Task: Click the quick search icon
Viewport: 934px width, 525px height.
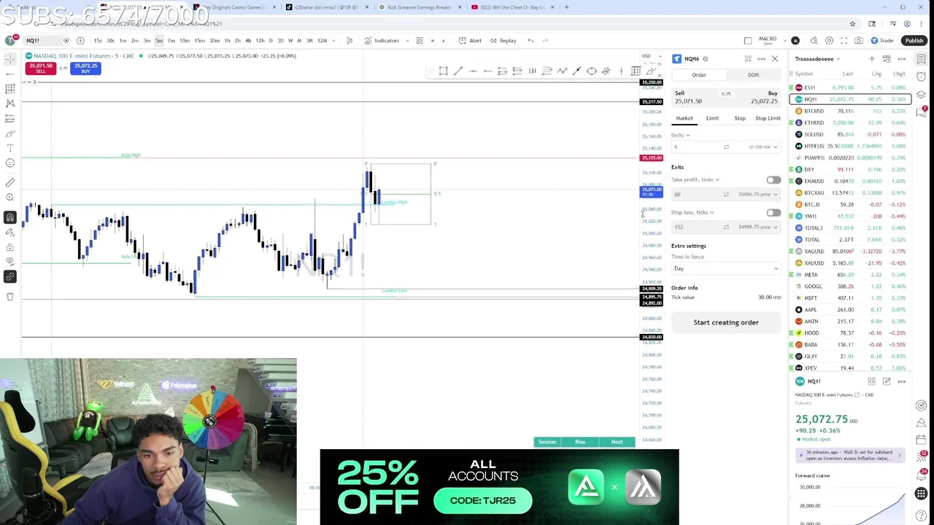Action: [x=814, y=41]
